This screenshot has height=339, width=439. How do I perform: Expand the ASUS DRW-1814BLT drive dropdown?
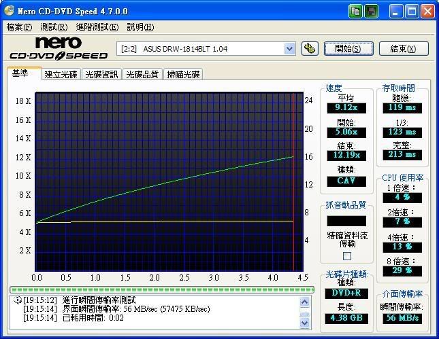click(289, 49)
